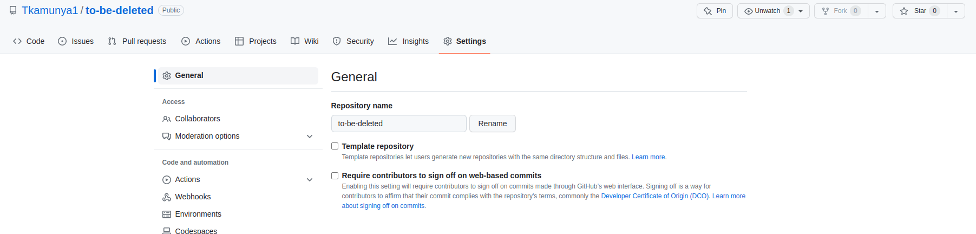Click the Unwatch count badge
Screen dimensions: 976x234
[x=789, y=11]
